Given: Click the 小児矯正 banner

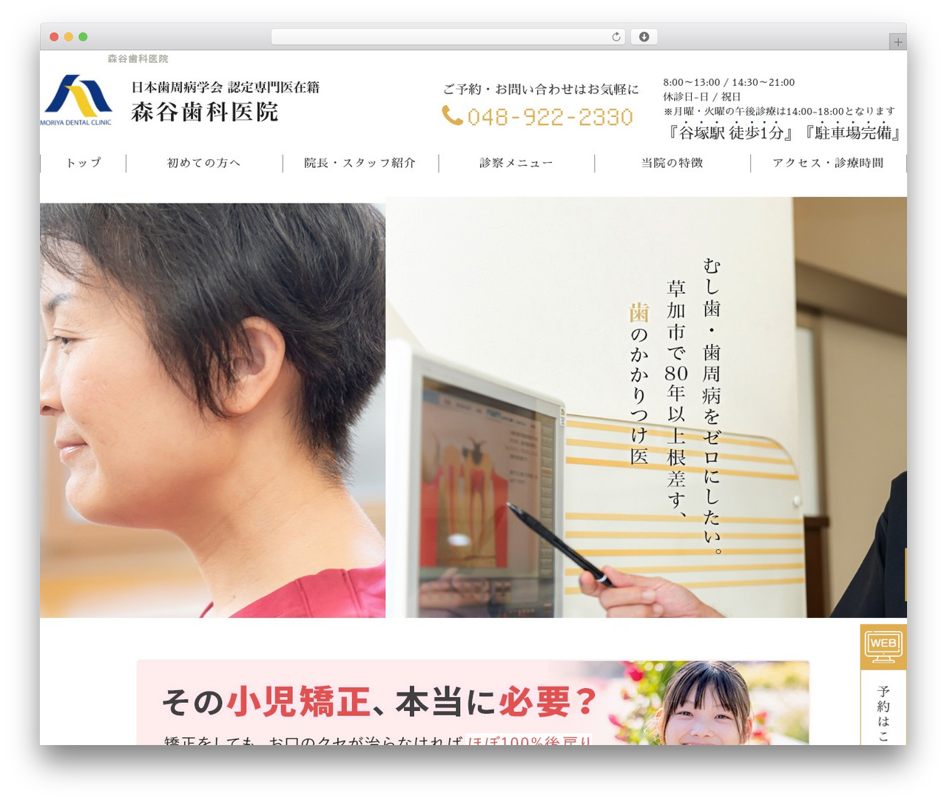Looking at the screenshot, I should (x=473, y=702).
